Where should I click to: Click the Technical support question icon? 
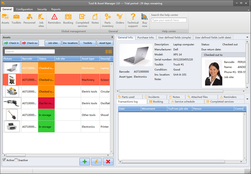133,19
